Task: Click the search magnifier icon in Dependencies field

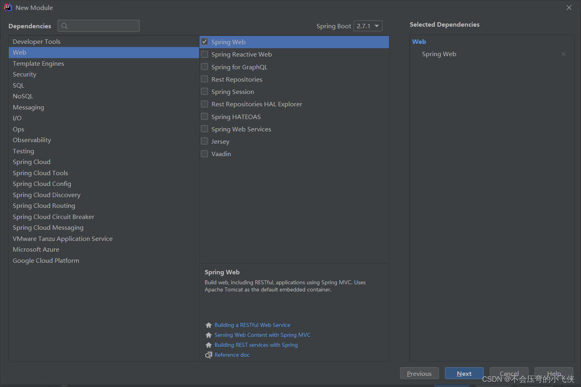Action: (x=65, y=26)
